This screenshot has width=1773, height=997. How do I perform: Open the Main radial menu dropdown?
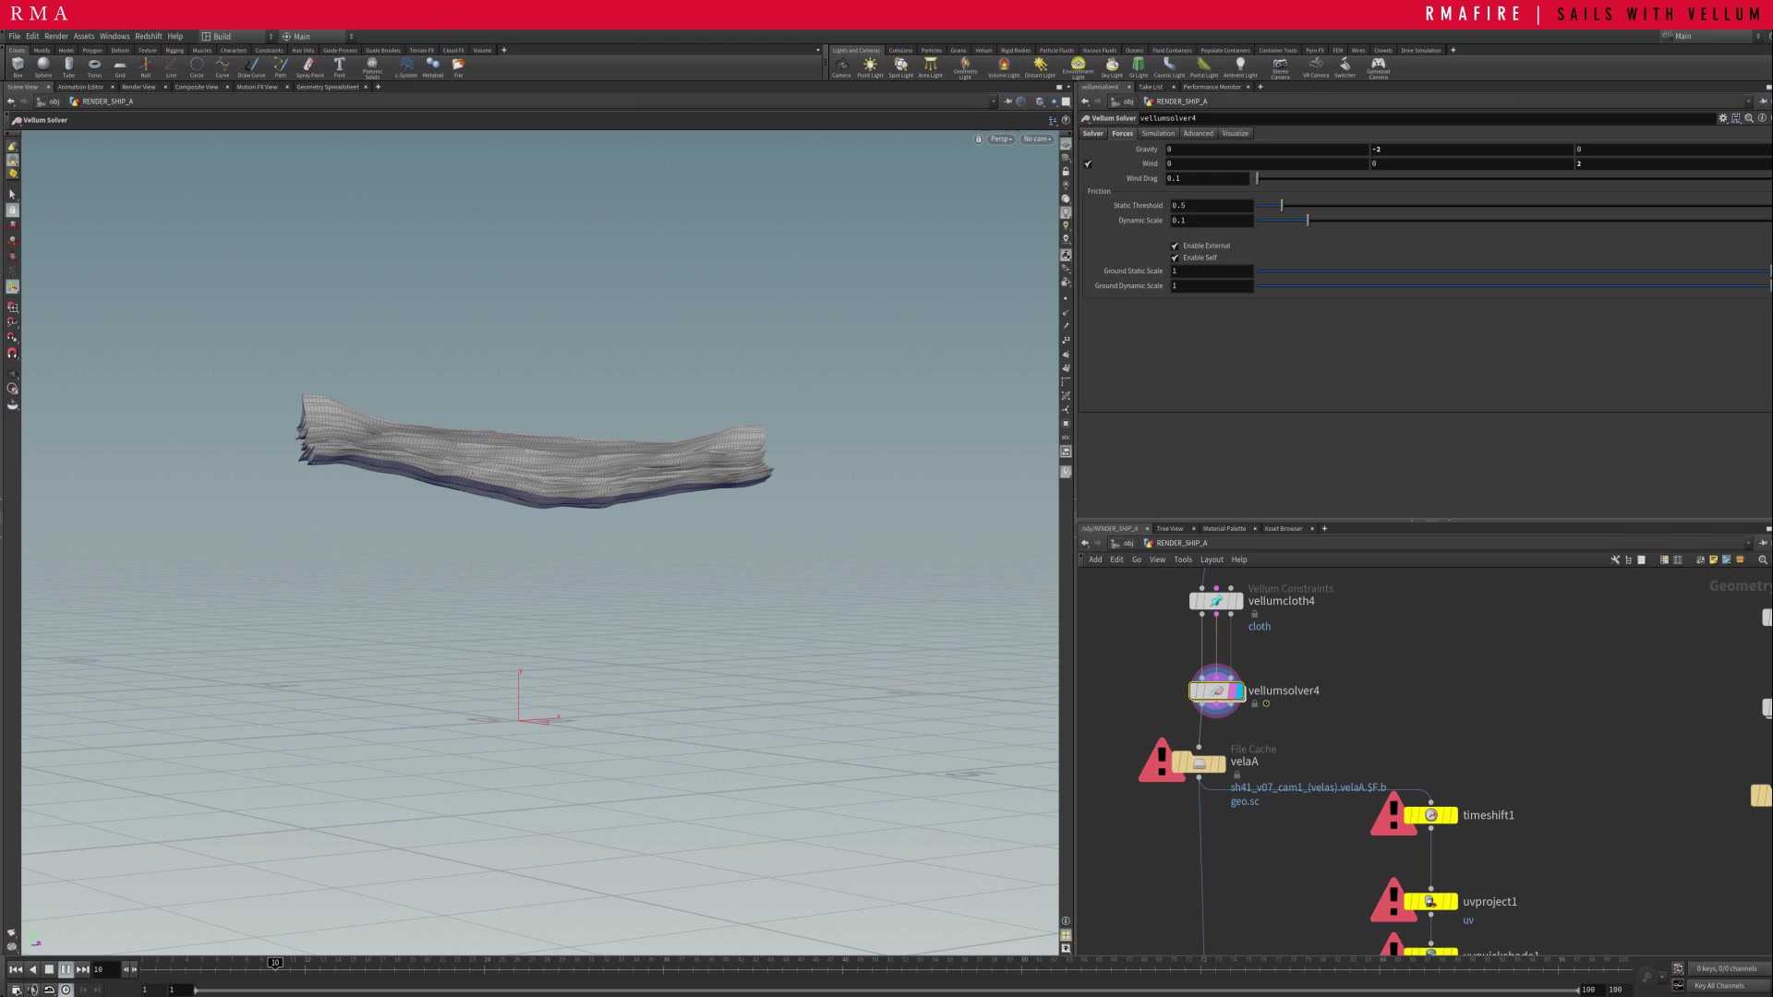click(x=318, y=36)
